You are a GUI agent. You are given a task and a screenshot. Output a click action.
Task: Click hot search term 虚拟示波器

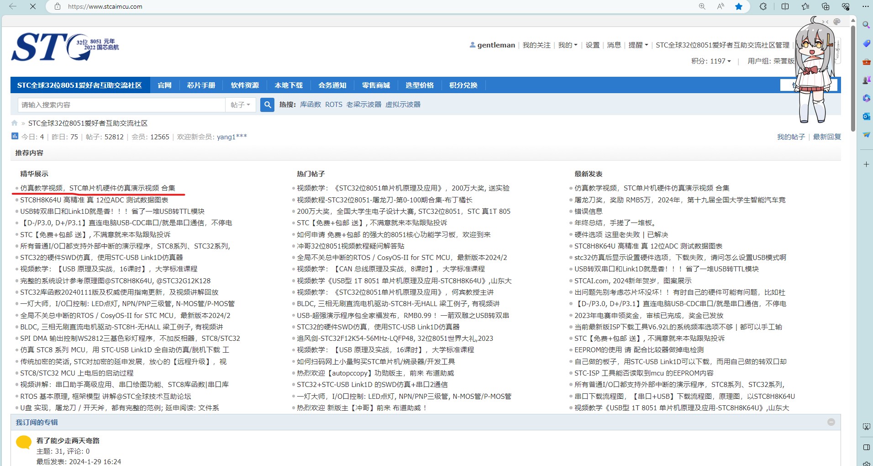click(403, 104)
